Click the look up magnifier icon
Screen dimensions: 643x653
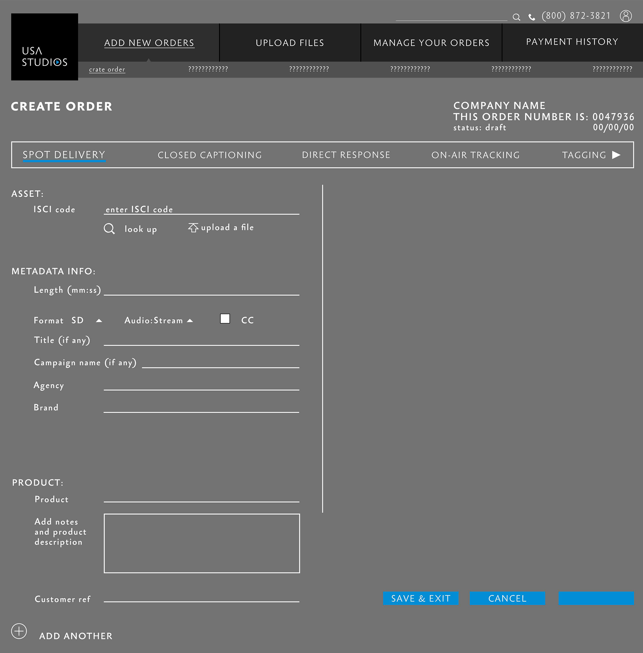pyautogui.click(x=109, y=229)
